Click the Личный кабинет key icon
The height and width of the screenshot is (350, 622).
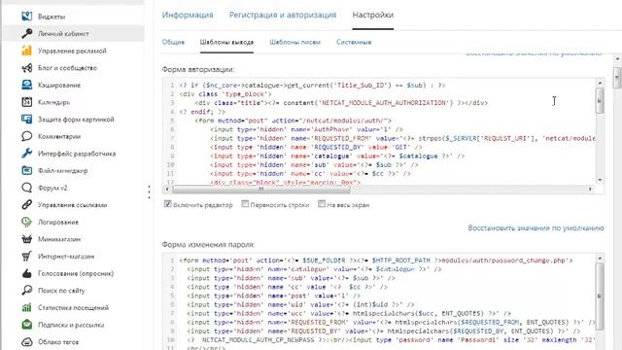[26, 33]
